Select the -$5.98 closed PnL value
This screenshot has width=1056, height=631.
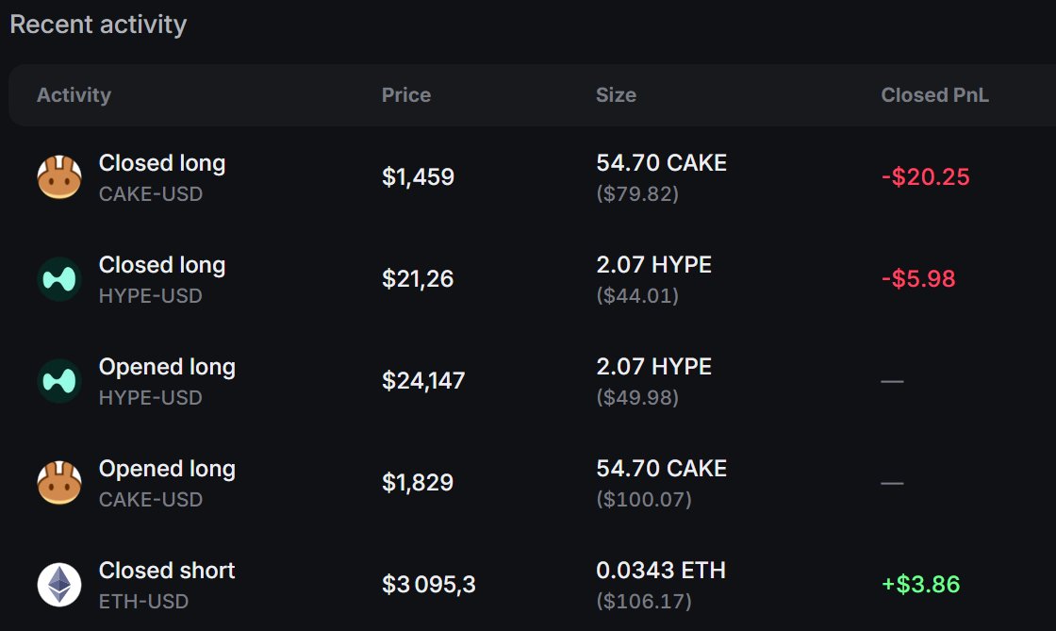pos(918,279)
